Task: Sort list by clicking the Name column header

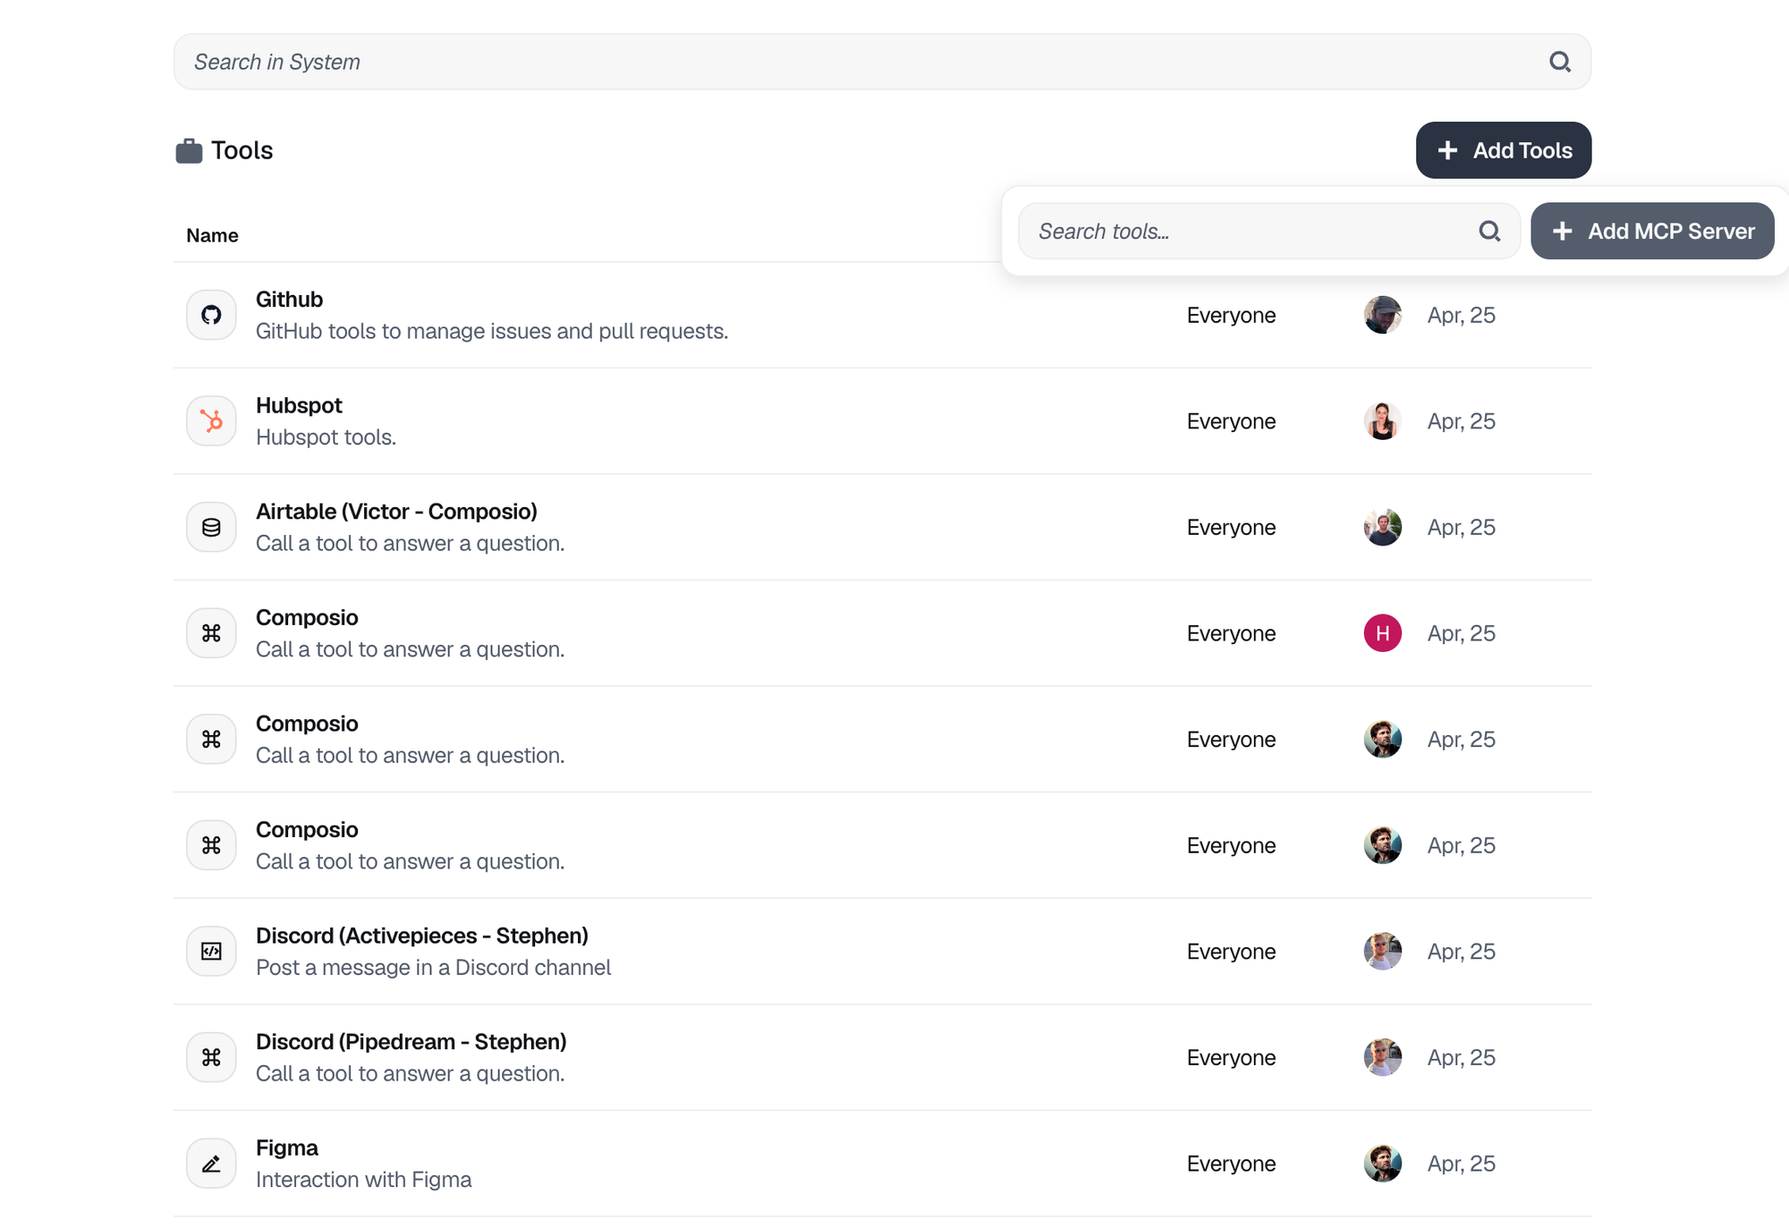Action: pos(212,234)
